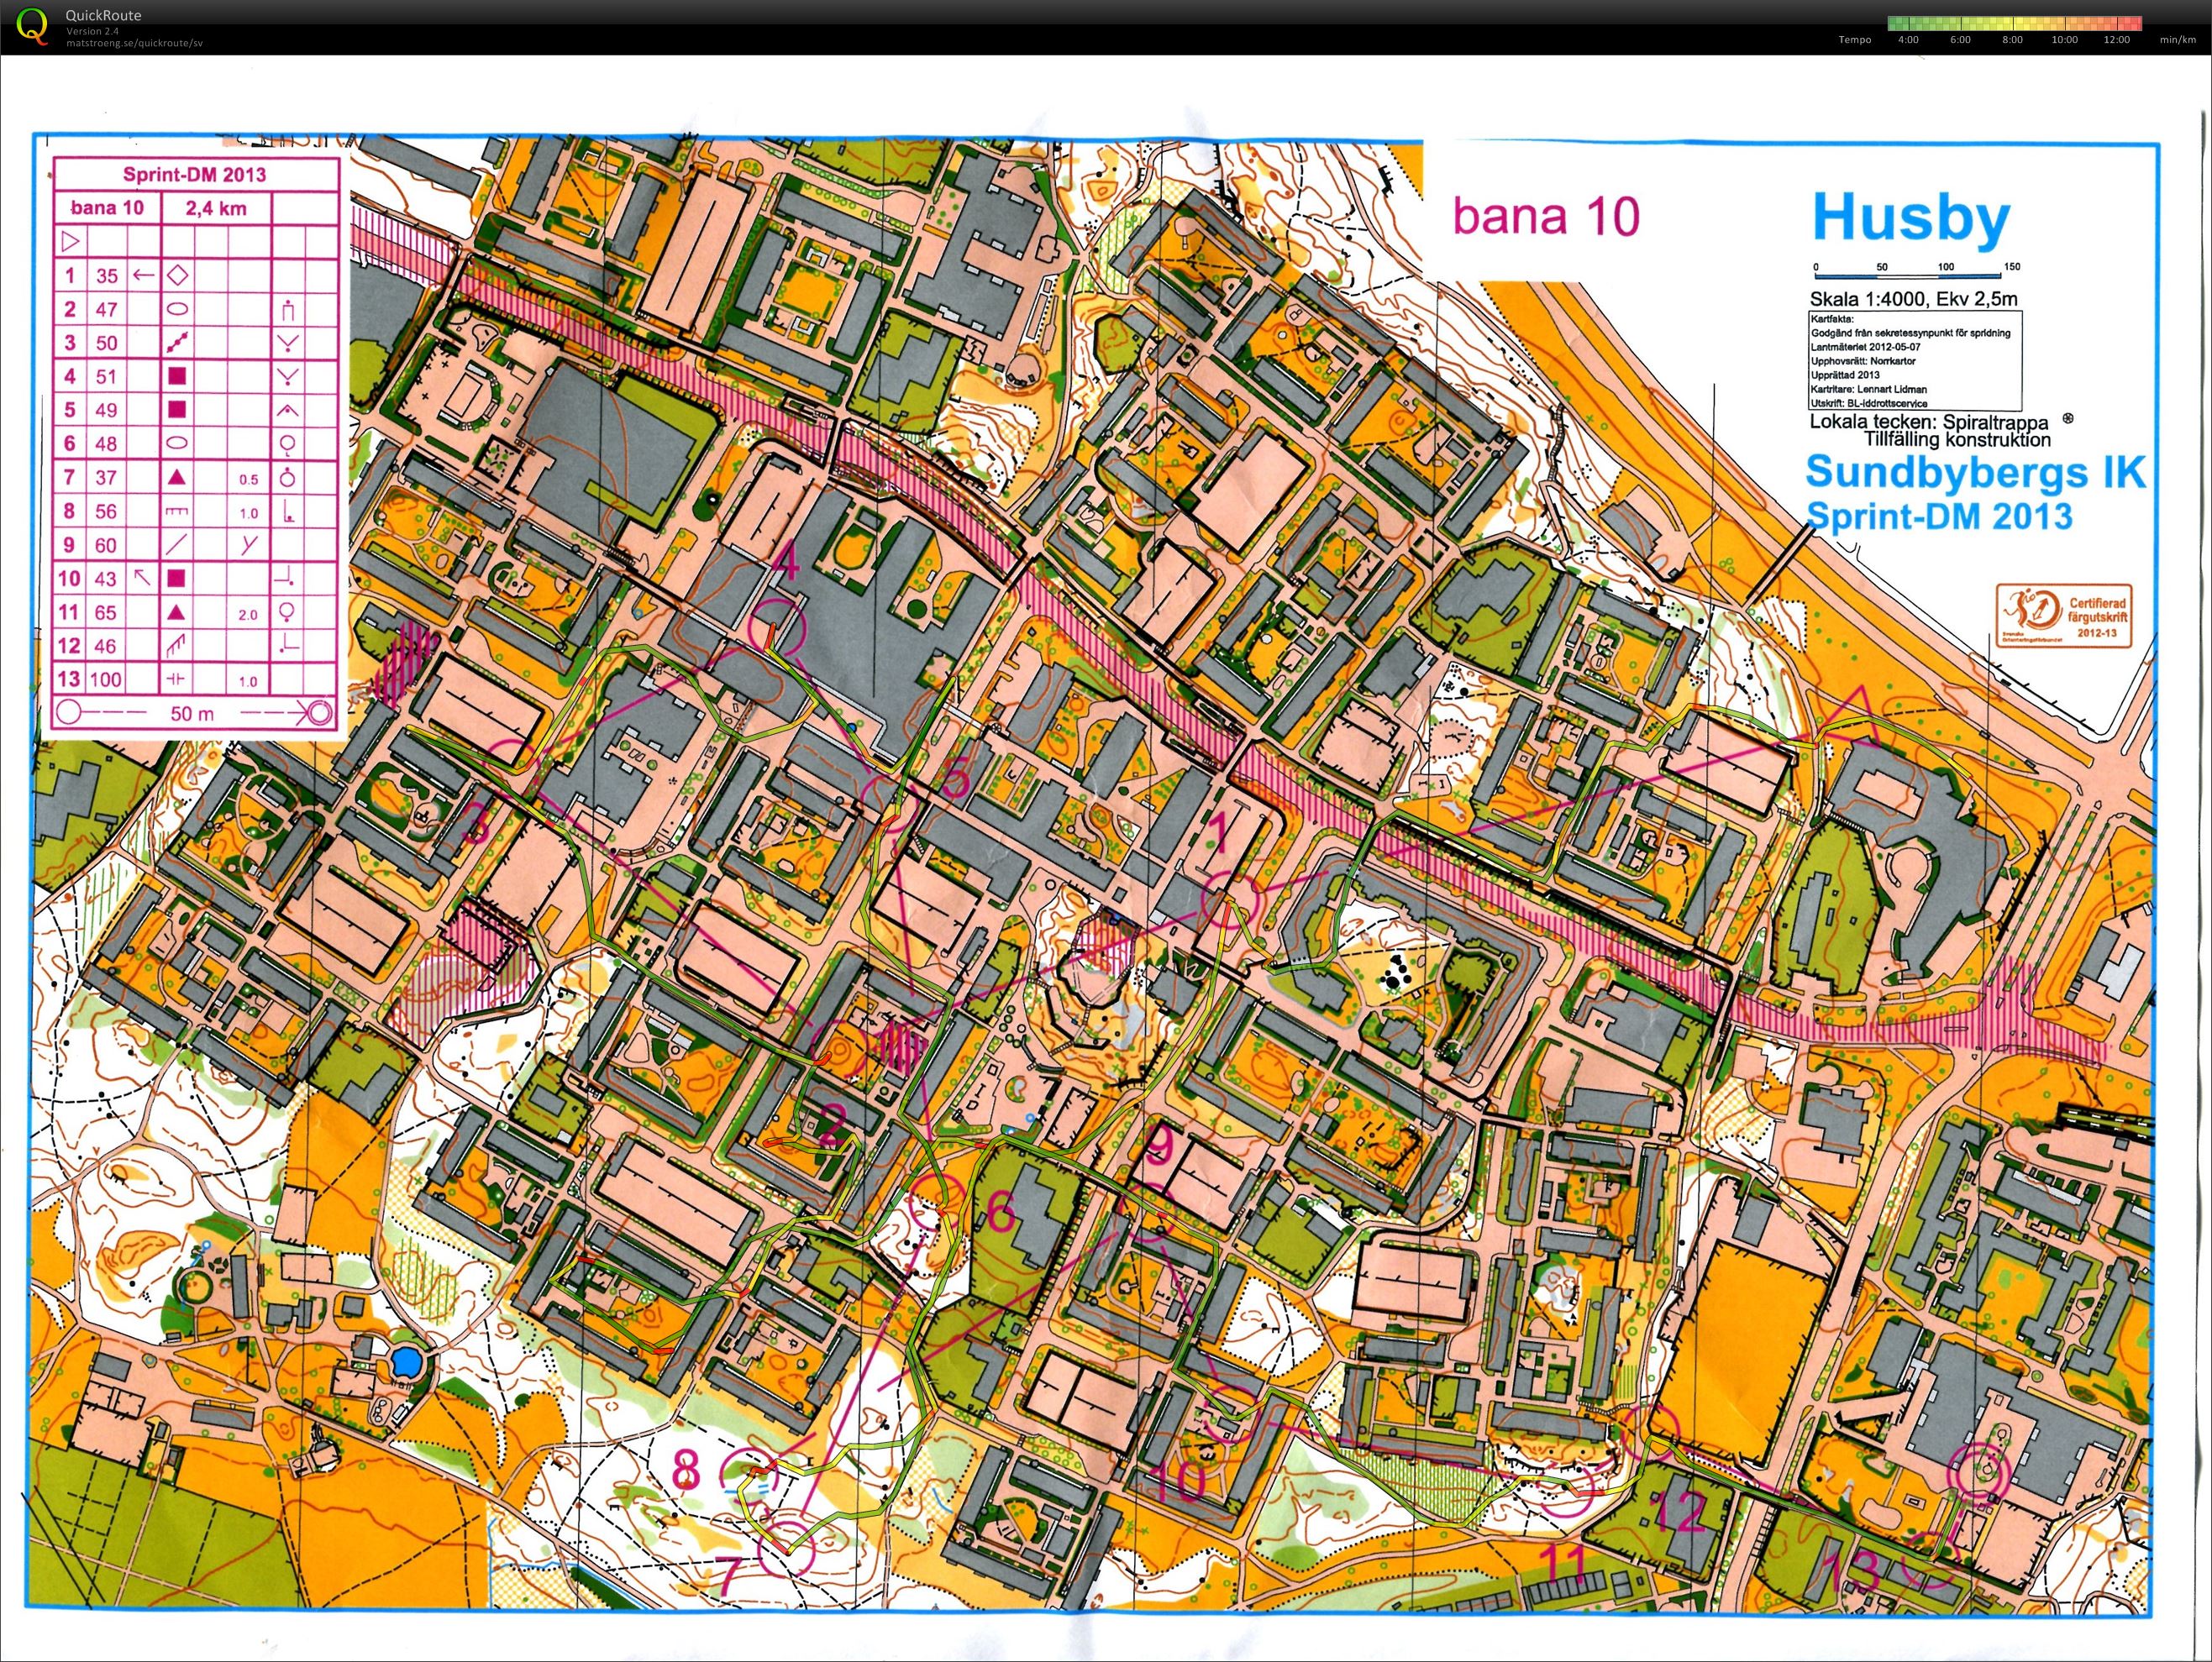Click the Tempo legend label
Screen dimensions: 2212x1662
coord(1855,40)
